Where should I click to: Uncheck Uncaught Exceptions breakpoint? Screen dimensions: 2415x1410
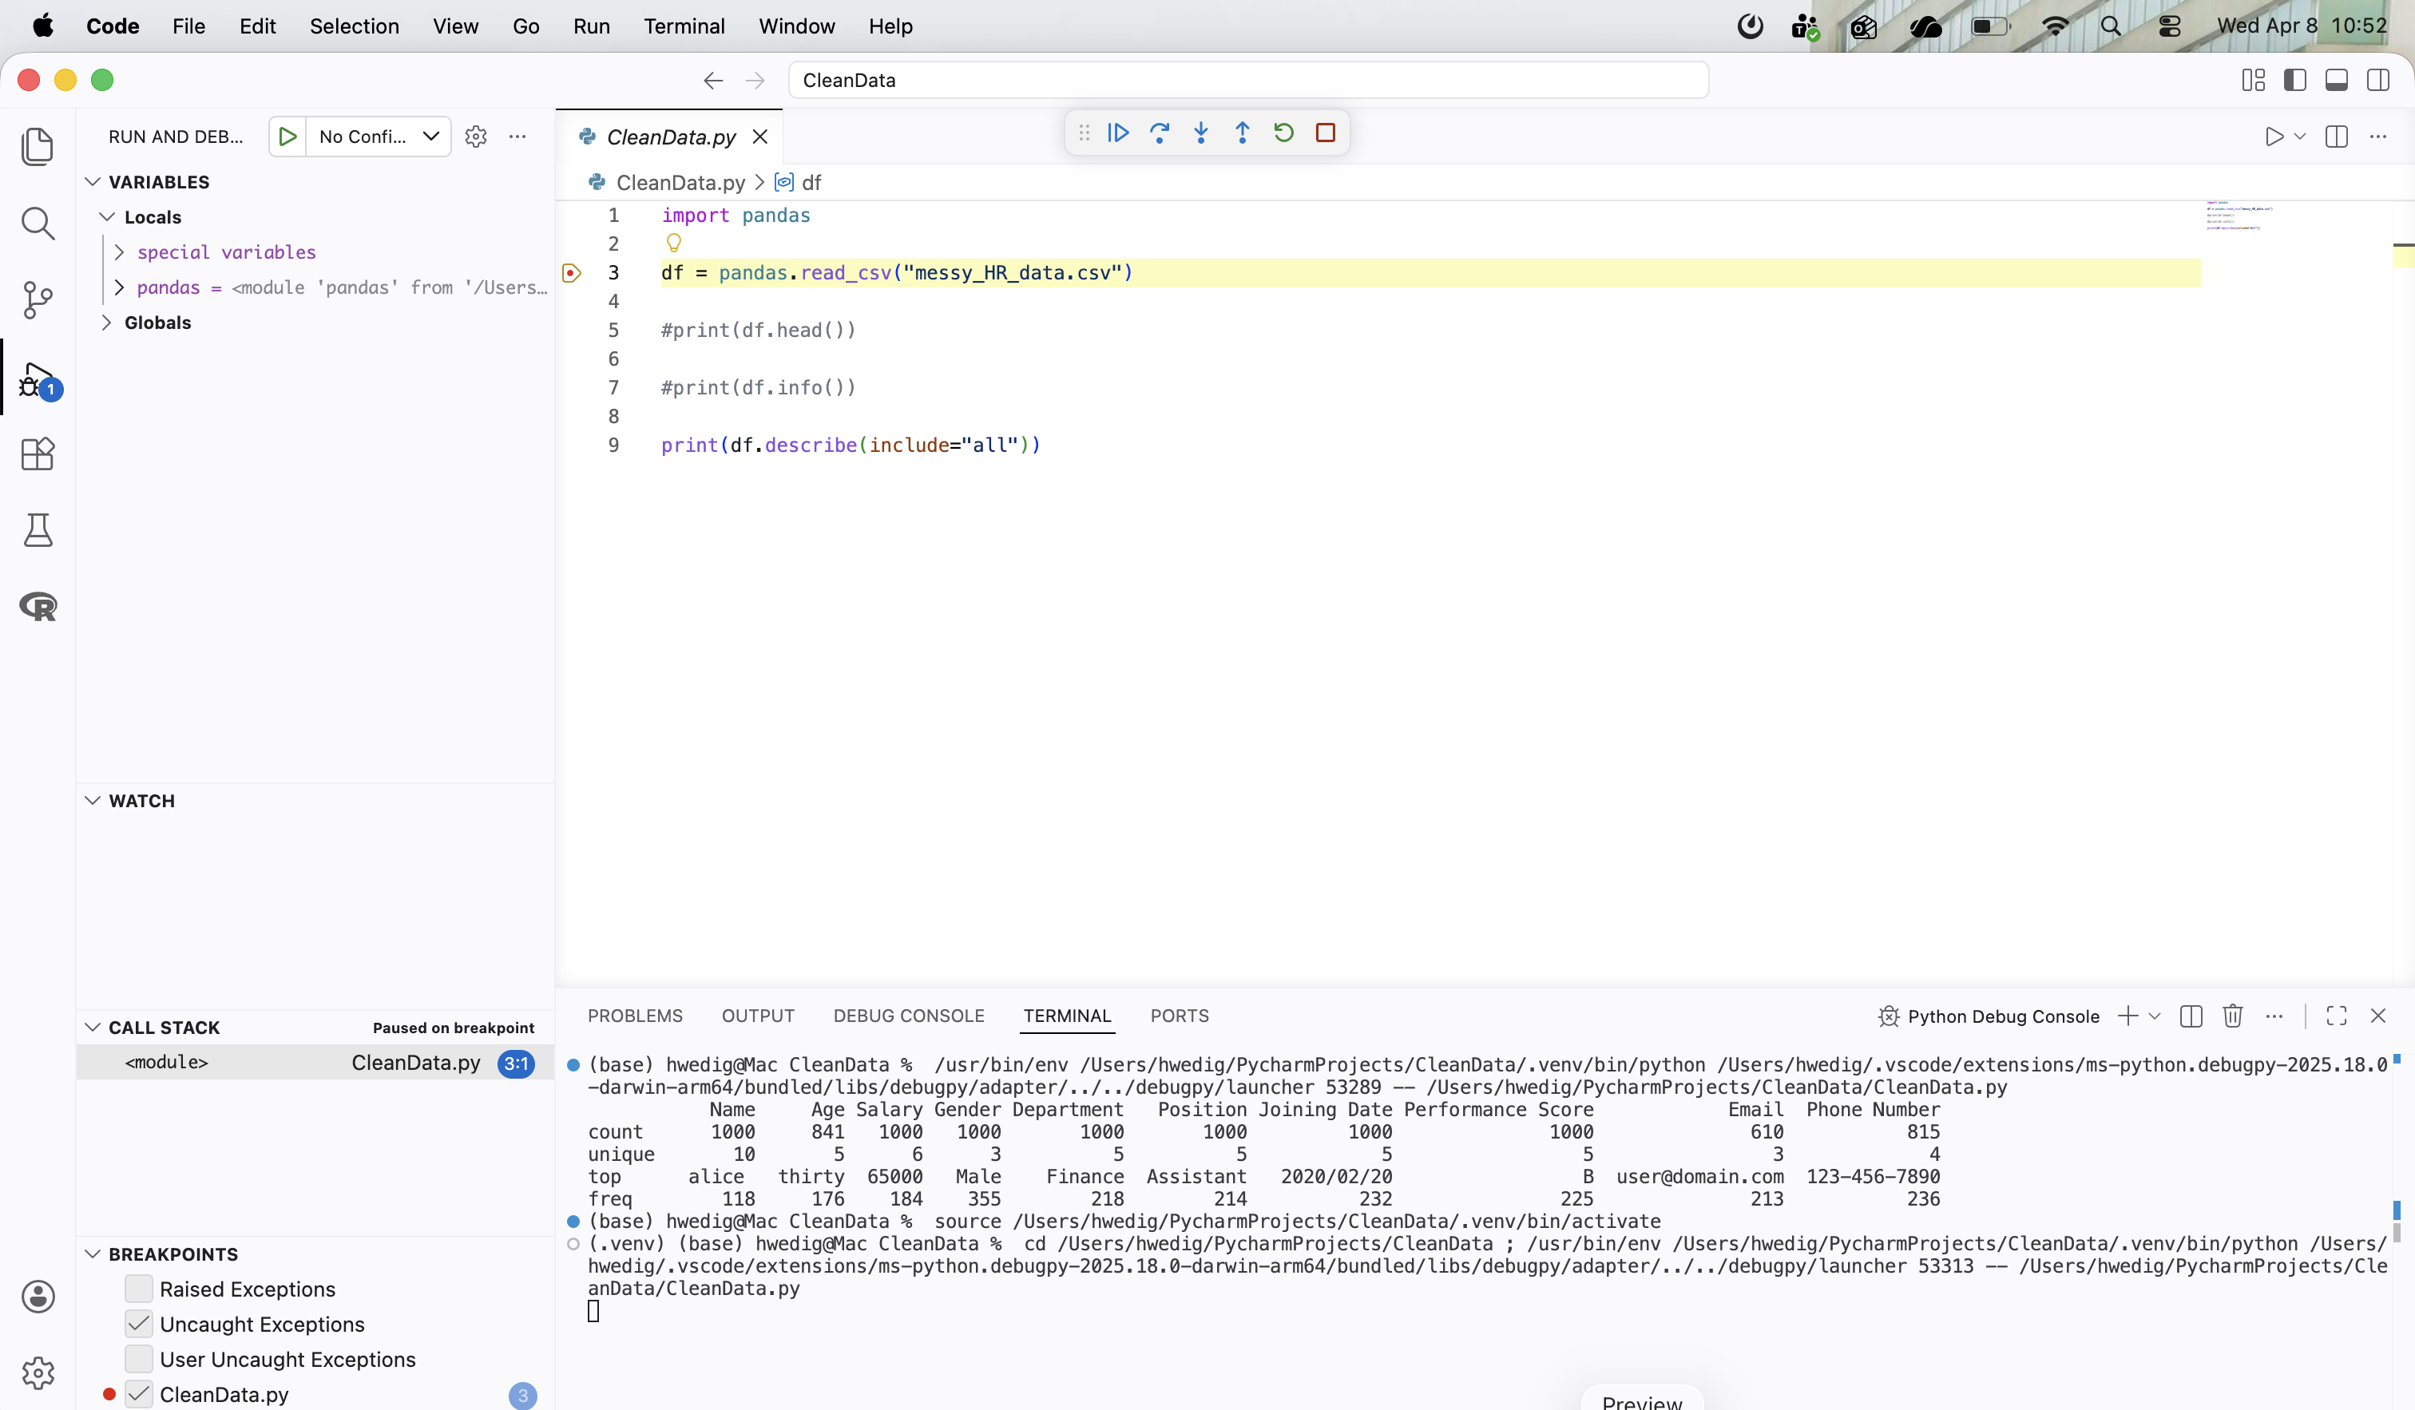(139, 1325)
